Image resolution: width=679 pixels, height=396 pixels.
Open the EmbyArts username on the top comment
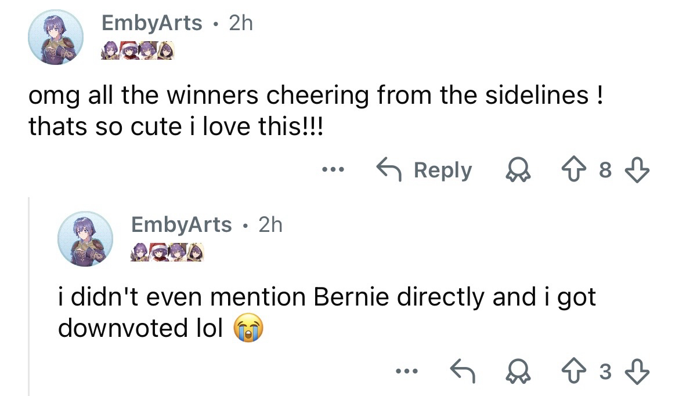tap(152, 23)
